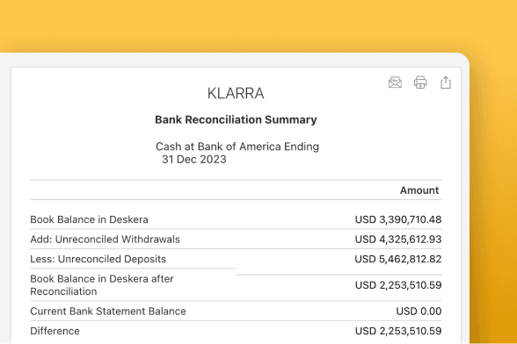Image resolution: width=517 pixels, height=344 pixels.
Task: Click Cash at Bank of America Ending text
Action: pos(237,147)
